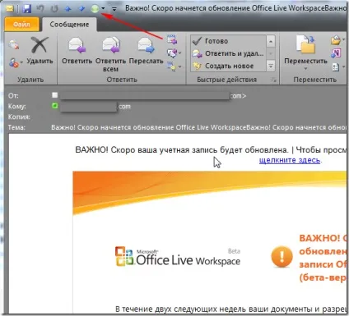Open the Файл tab

(x=21, y=25)
